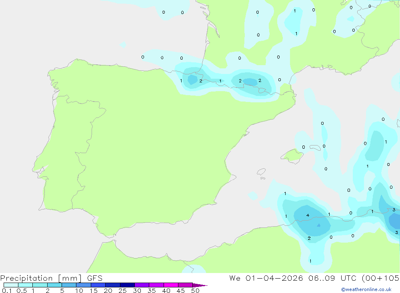
Task: Open the weatheronline.co.uk copyright link
Action: pos(366,289)
